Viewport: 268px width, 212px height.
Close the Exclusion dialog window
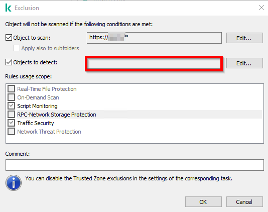261,8
